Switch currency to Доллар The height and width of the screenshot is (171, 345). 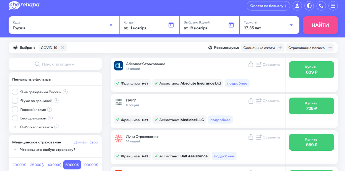tap(80, 142)
